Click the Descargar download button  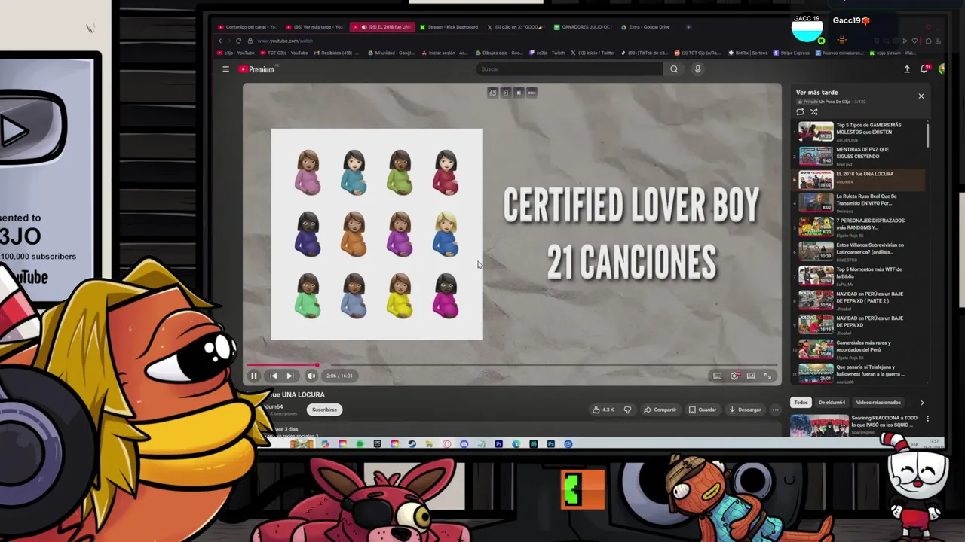[745, 410]
